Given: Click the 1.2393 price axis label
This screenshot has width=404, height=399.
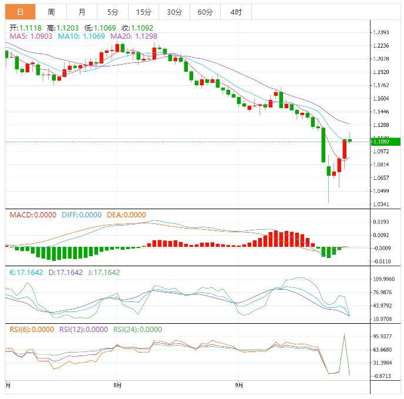Looking at the screenshot, I should tap(381, 32).
